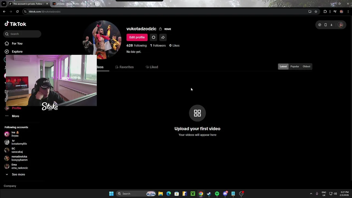Open Chrome tab search dropdown
This screenshot has height=198, width=352.
(x=4, y=4)
